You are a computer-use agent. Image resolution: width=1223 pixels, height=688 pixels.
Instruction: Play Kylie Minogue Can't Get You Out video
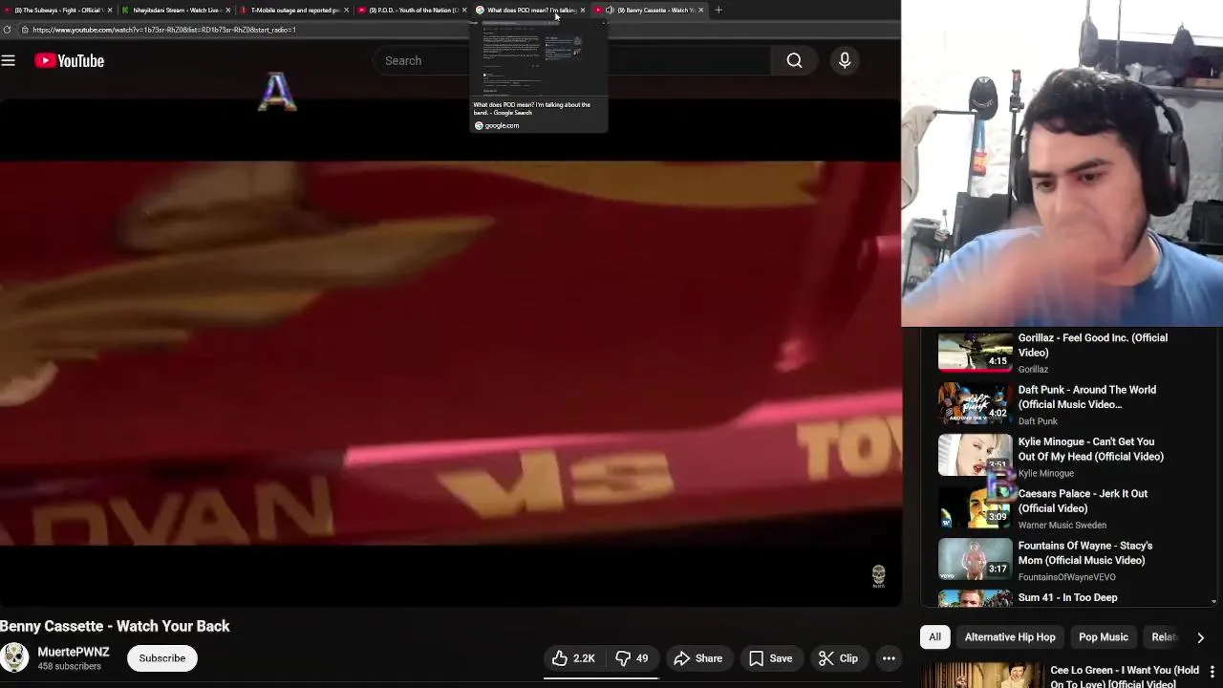coord(975,455)
